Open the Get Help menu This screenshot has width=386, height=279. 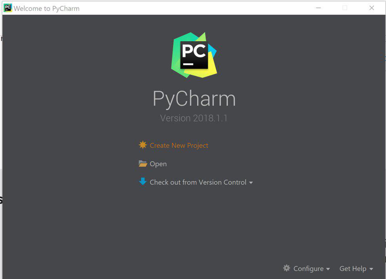click(353, 268)
